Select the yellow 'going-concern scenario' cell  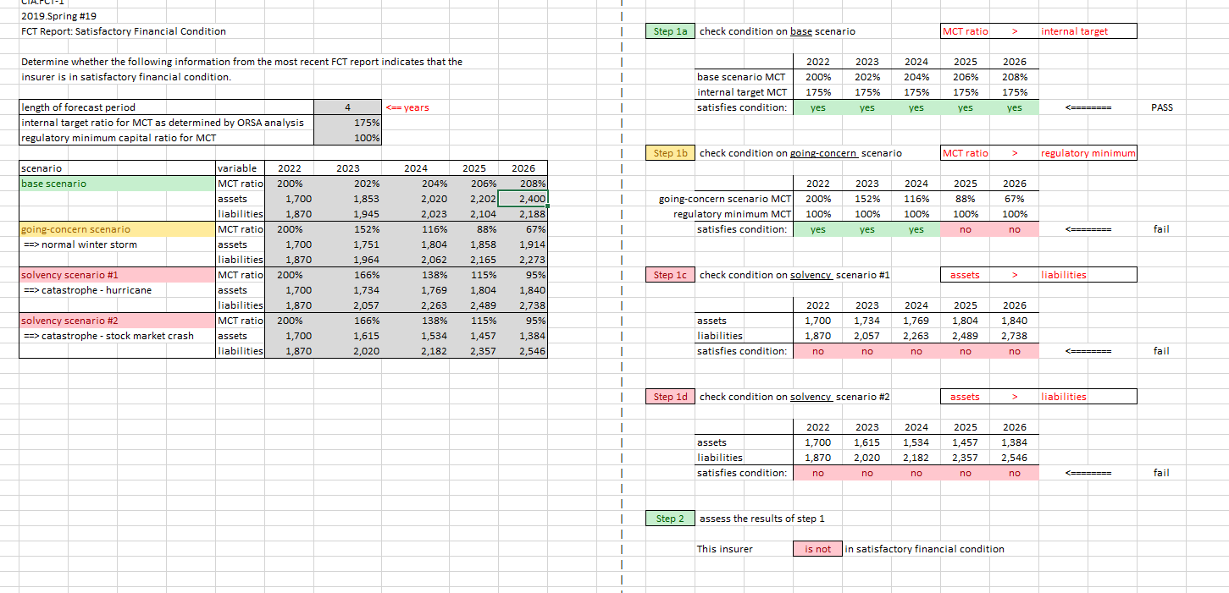coord(118,229)
